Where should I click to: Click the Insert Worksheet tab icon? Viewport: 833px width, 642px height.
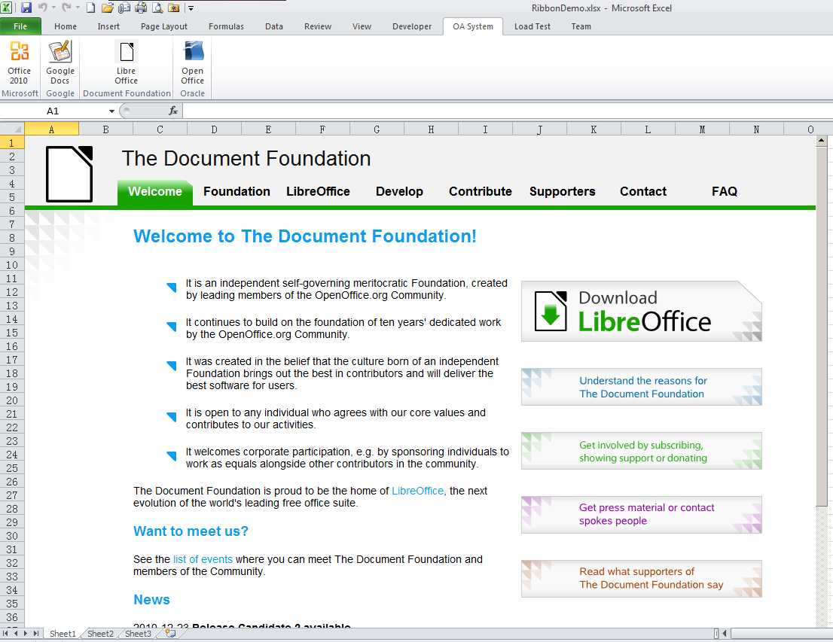[170, 633]
